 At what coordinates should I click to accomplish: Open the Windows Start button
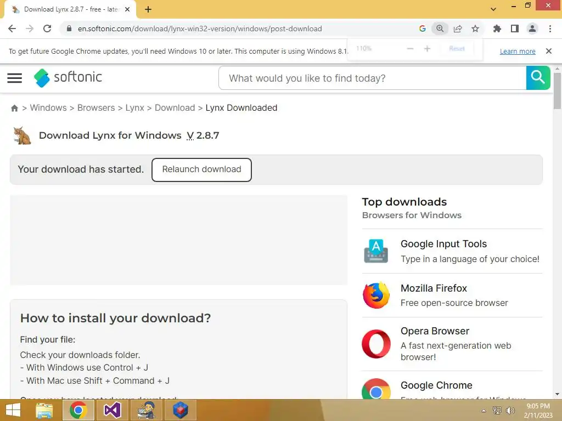13,410
